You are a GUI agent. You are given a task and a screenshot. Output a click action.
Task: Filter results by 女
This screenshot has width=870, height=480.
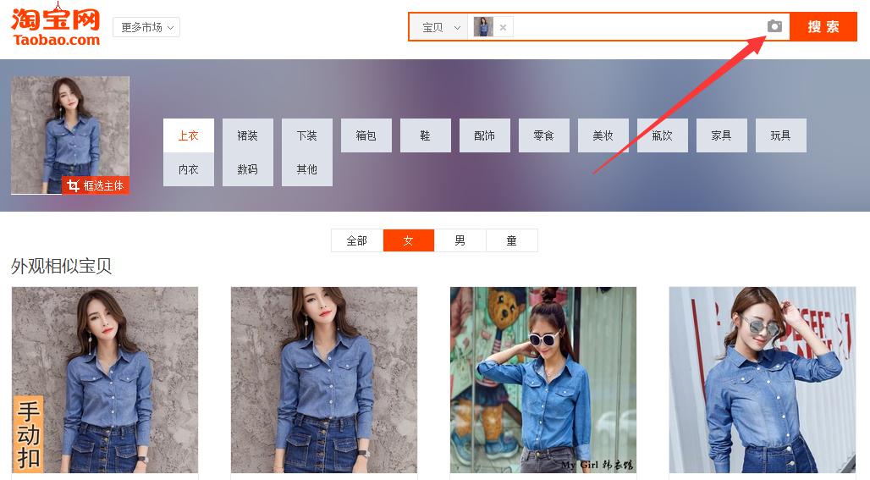coord(409,240)
